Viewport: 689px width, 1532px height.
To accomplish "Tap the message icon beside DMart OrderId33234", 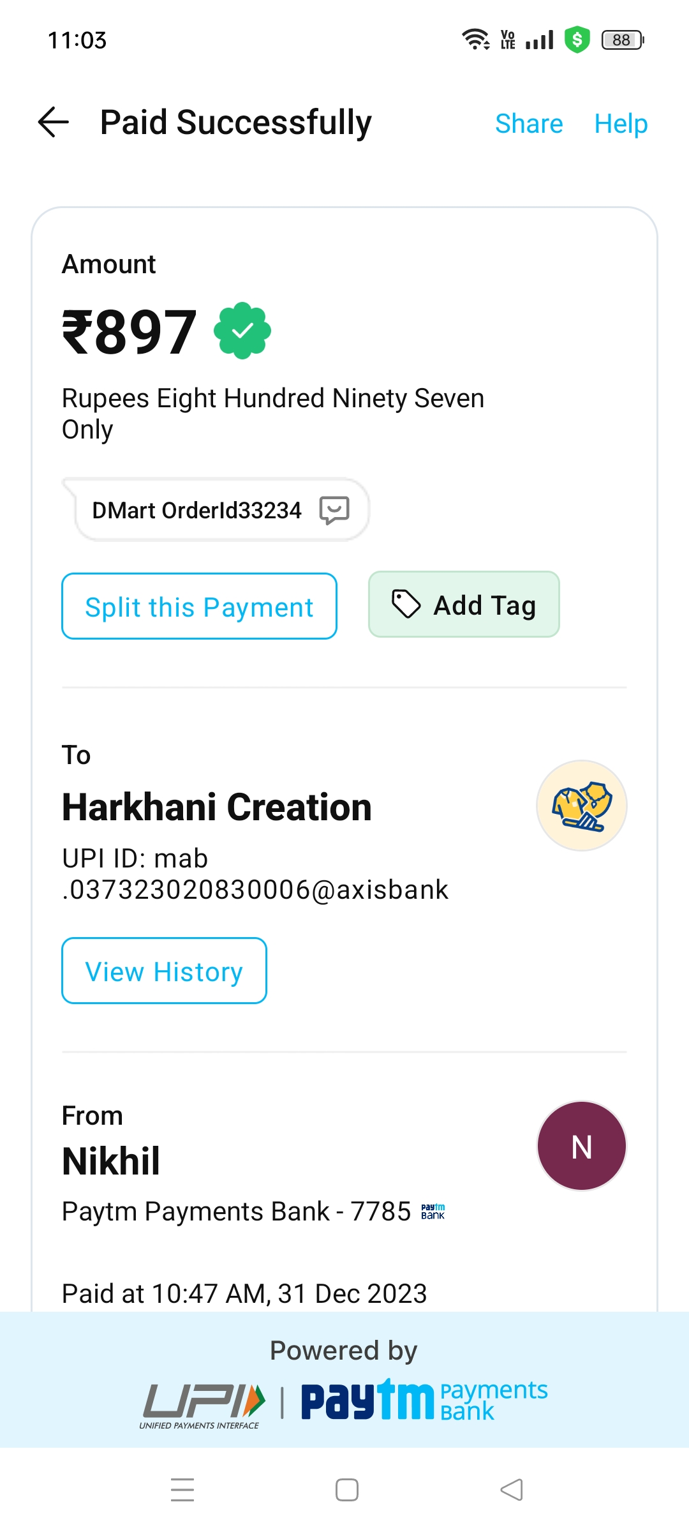I will point(334,510).
